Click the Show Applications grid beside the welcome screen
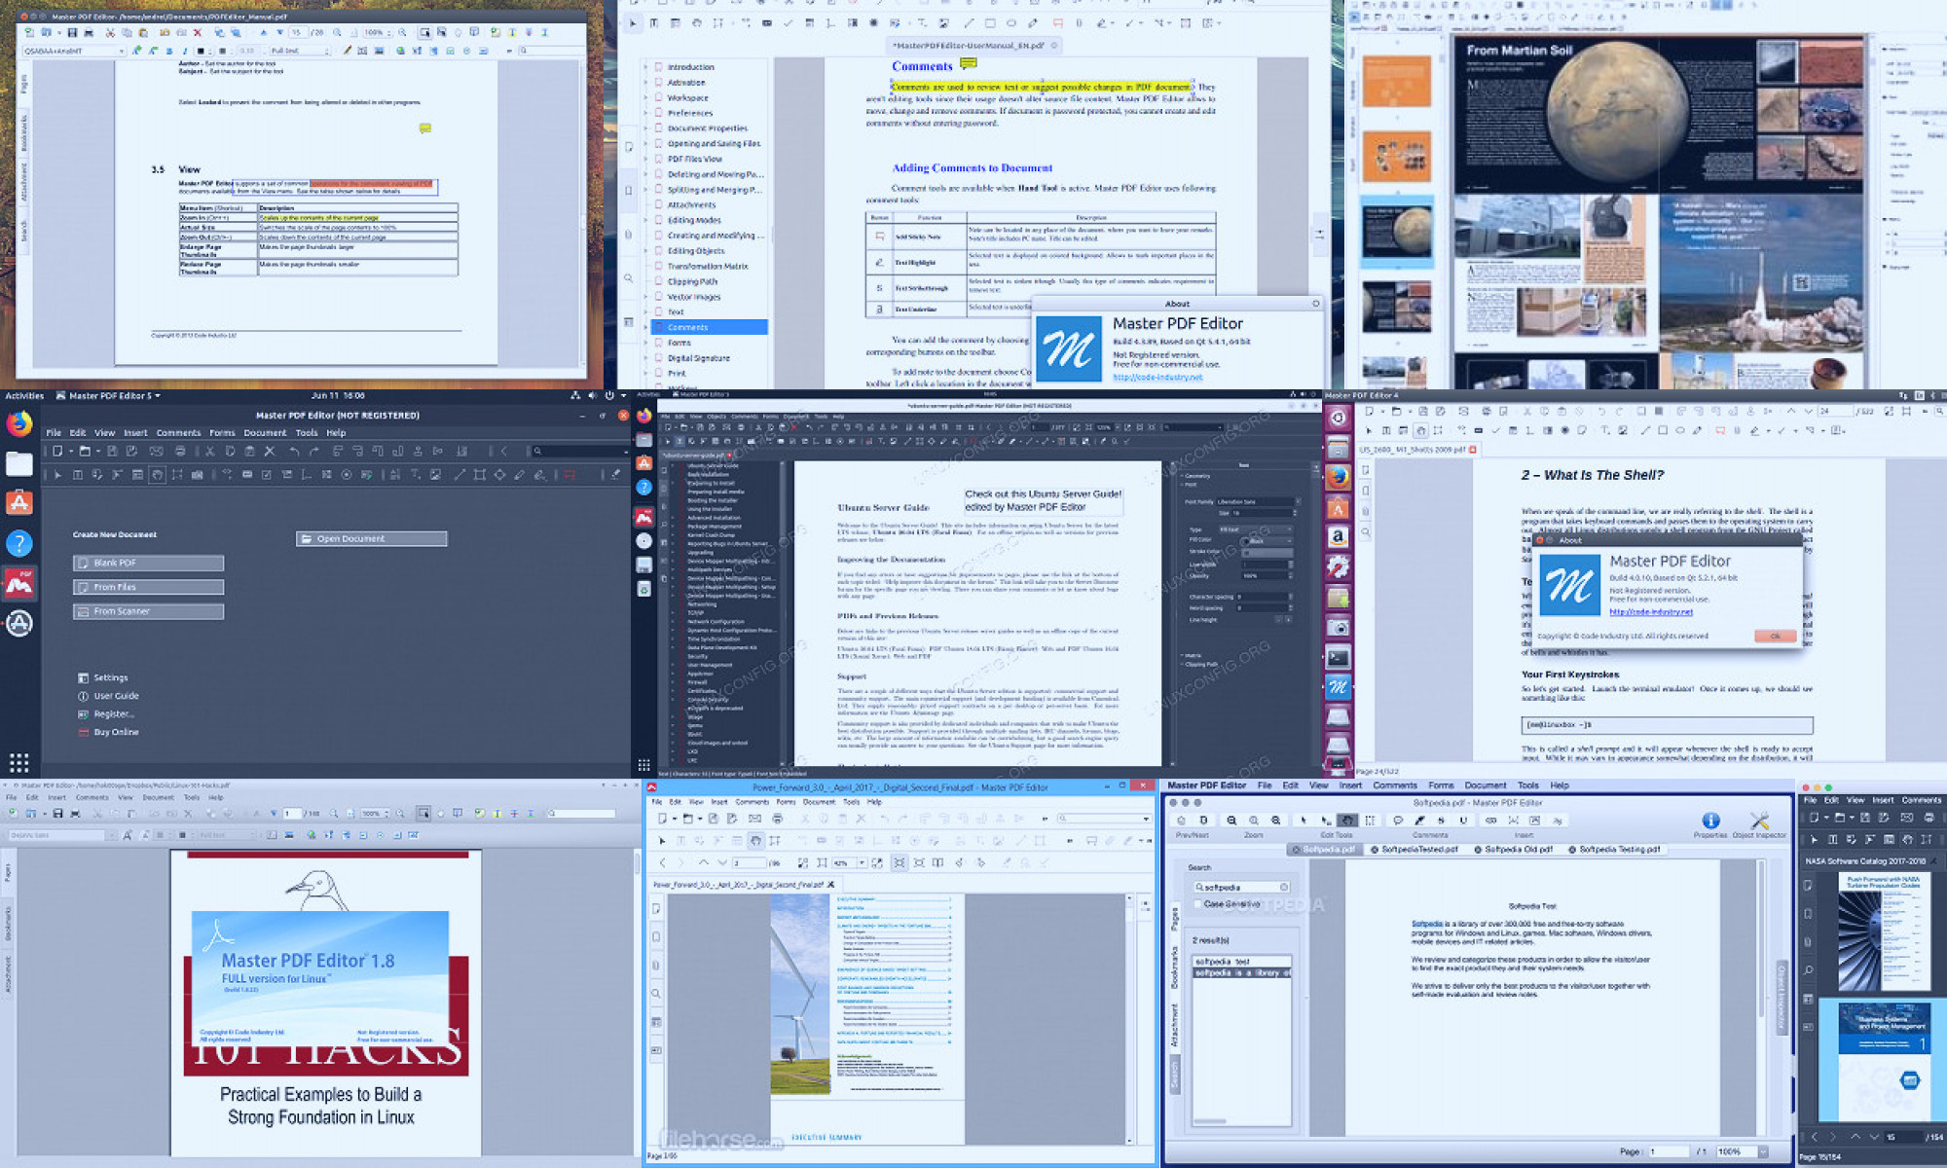 (19, 762)
